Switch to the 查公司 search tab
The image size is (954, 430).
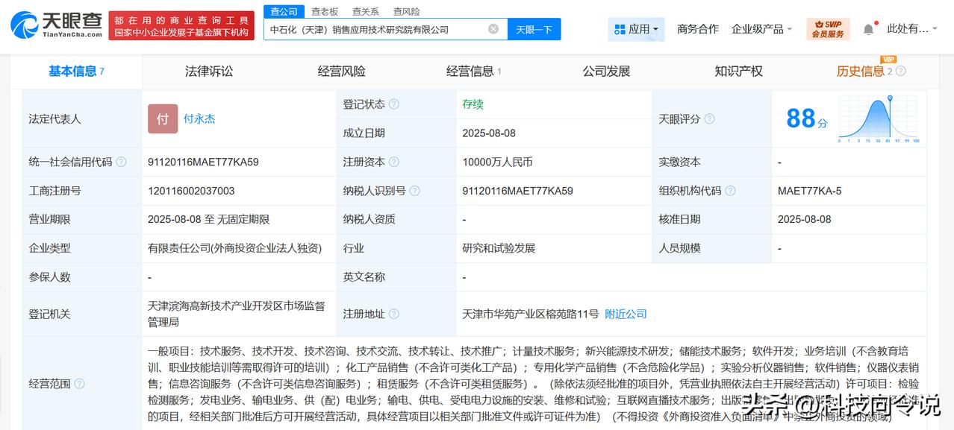click(x=284, y=11)
